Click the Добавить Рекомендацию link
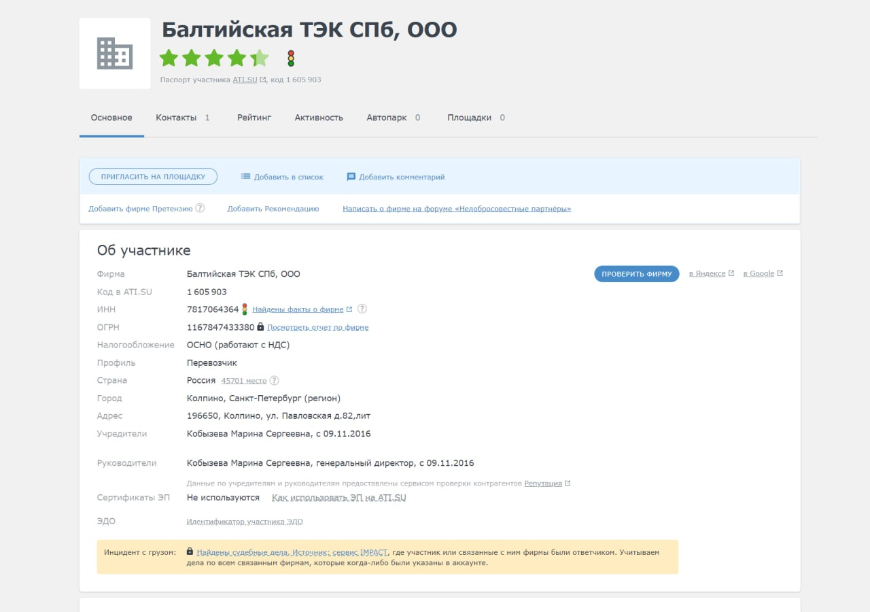 click(x=273, y=209)
